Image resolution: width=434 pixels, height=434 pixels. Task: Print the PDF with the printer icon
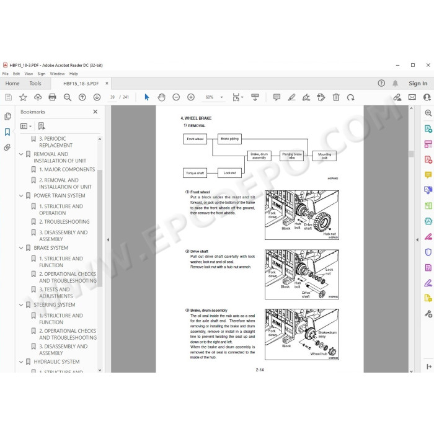tap(52, 97)
